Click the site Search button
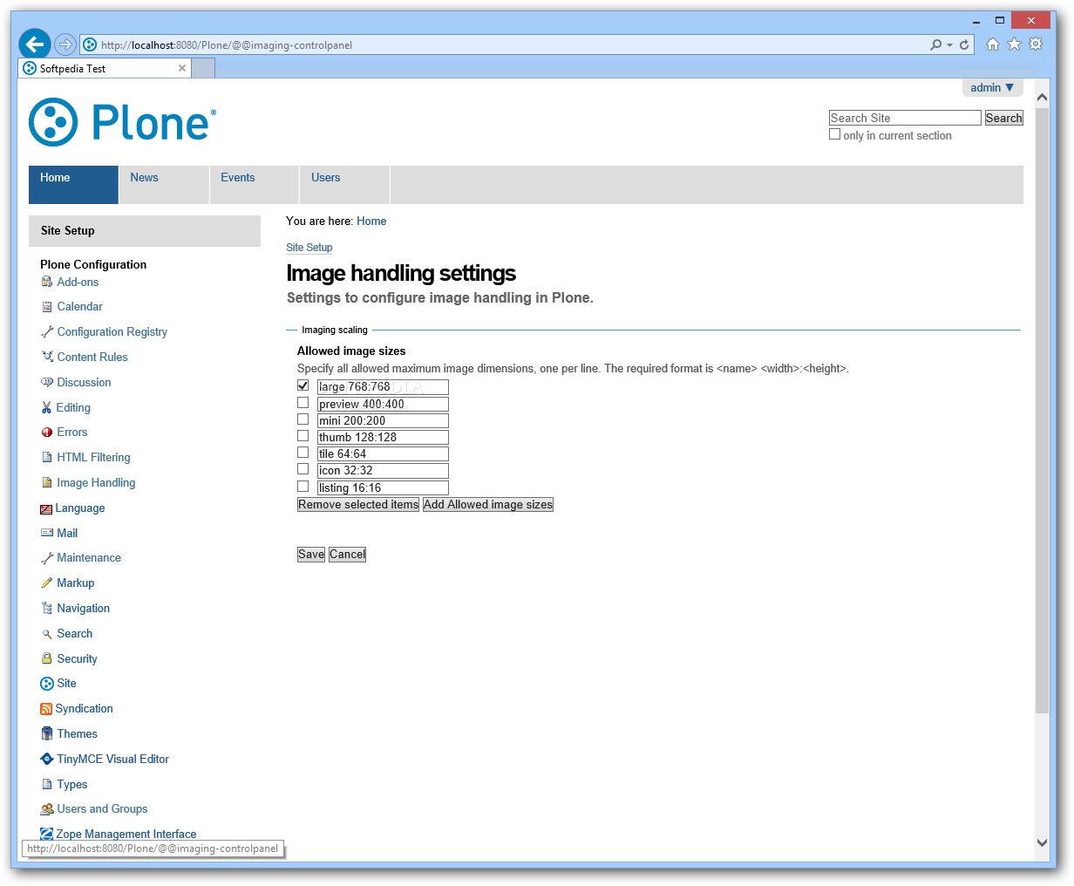Screen dimensions: 1074x886 point(1003,119)
